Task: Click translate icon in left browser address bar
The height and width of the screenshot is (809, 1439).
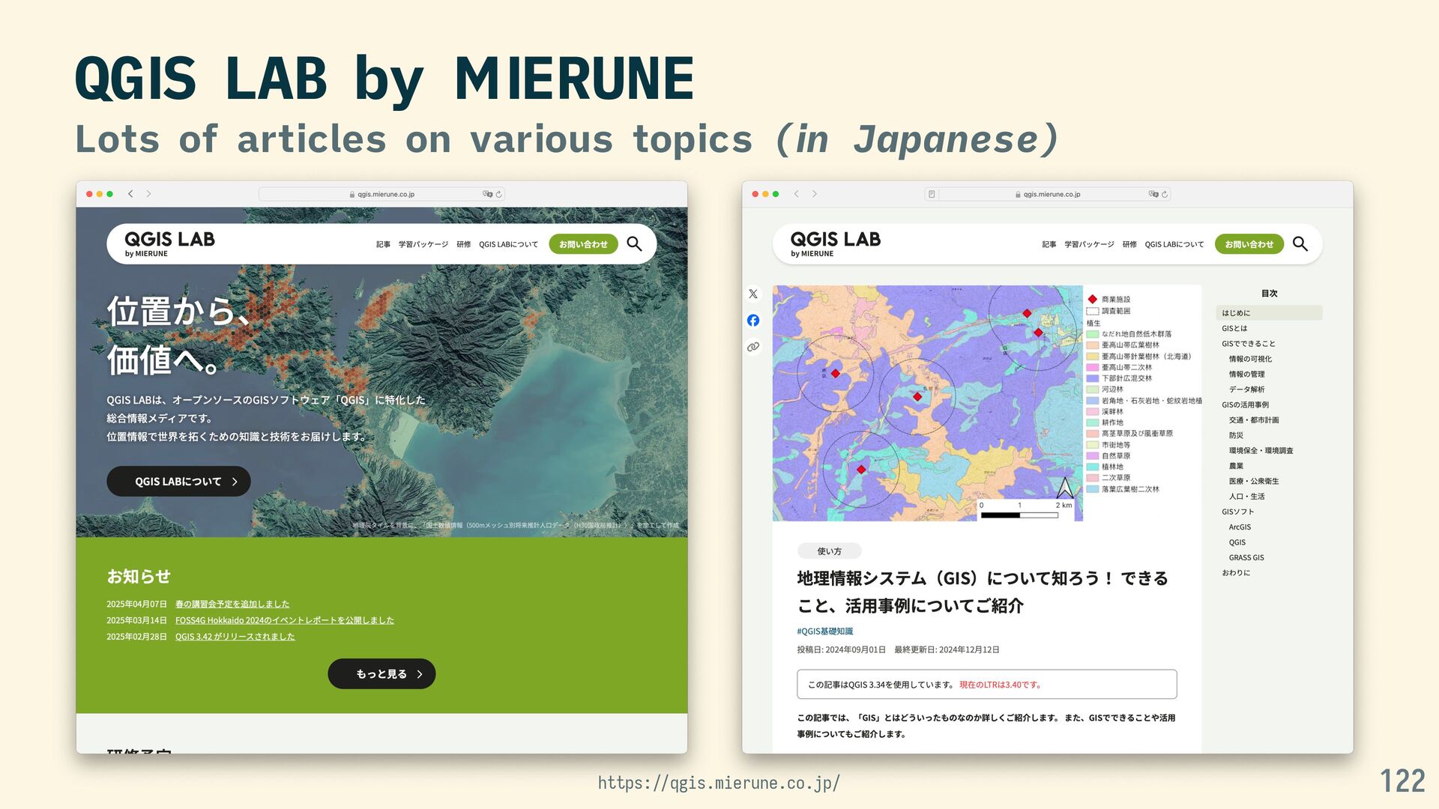Action: [487, 194]
